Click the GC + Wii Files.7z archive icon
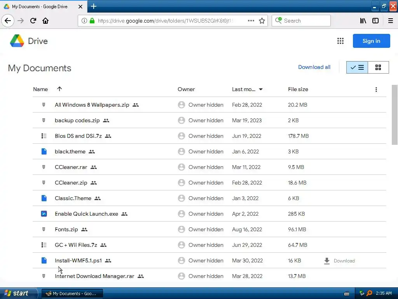Screen dimensions: 398x299 click(44, 245)
